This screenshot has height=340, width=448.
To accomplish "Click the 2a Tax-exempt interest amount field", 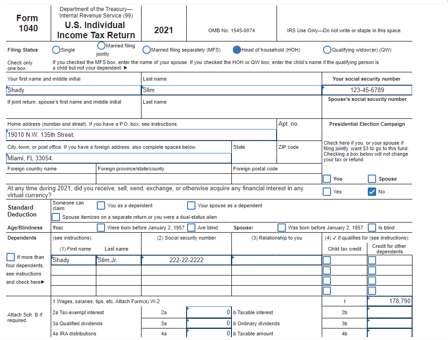I will pyautogui.click(x=209, y=312).
